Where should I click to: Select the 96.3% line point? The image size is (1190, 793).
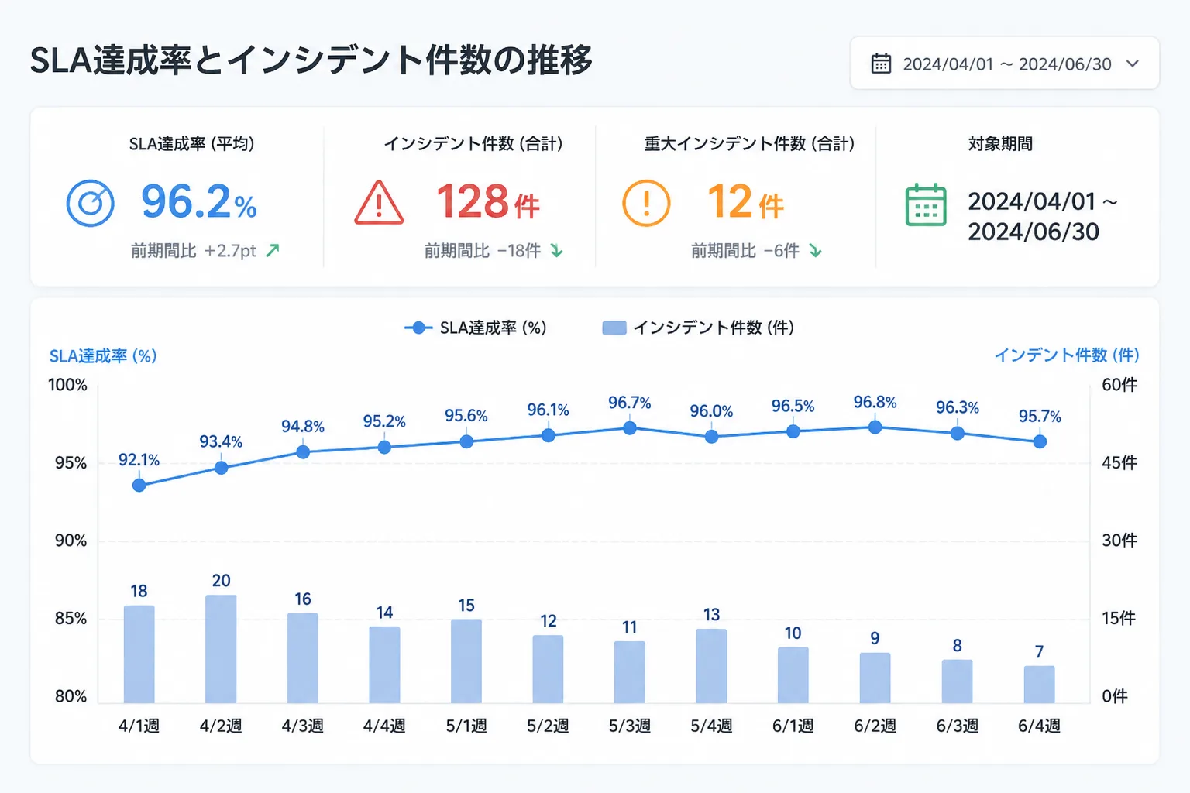[x=958, y=434]
